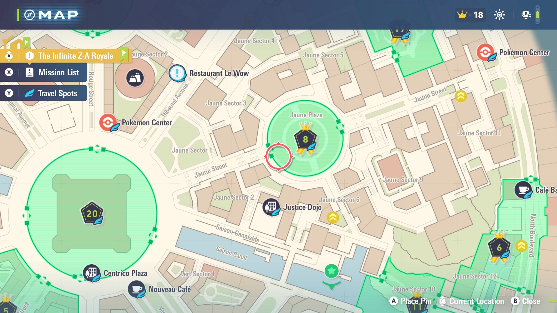557x313 pixels.
Task: Expand yellow chevron marker beside Wild Zone 6
Action: point(521,246)
